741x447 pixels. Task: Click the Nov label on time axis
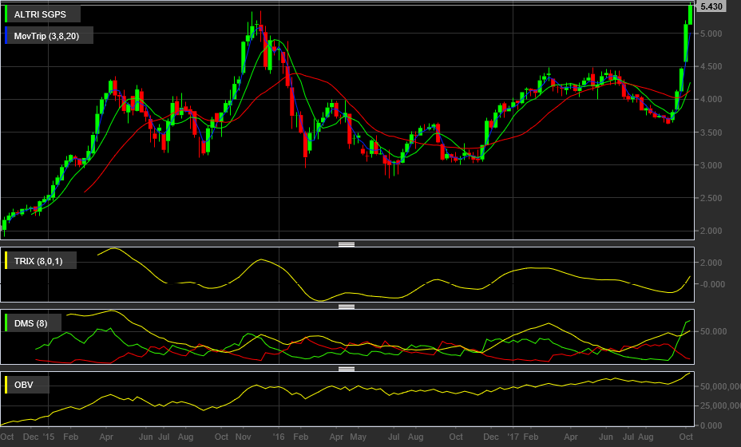point(243,437)
